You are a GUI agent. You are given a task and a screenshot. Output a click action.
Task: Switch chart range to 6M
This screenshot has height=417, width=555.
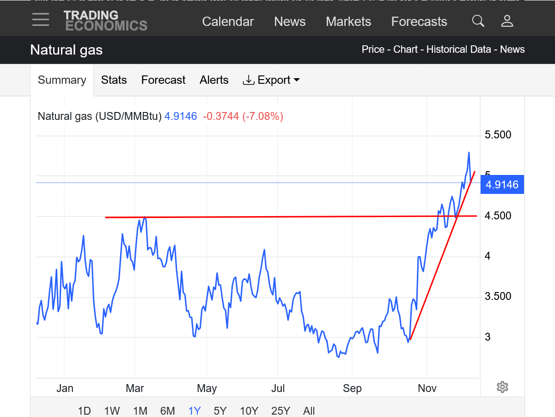167,411
